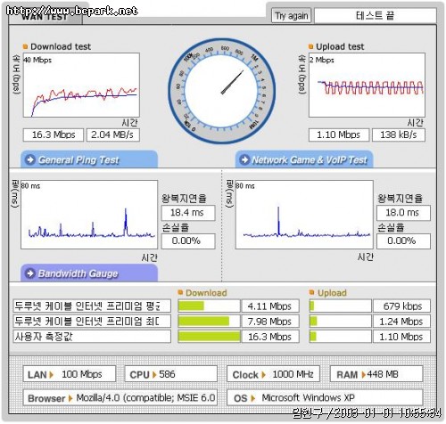The height and width of the screenshot is (424, 446).
Task: Click the orange arrow next to Browser
Action: (x=70, y=398)
